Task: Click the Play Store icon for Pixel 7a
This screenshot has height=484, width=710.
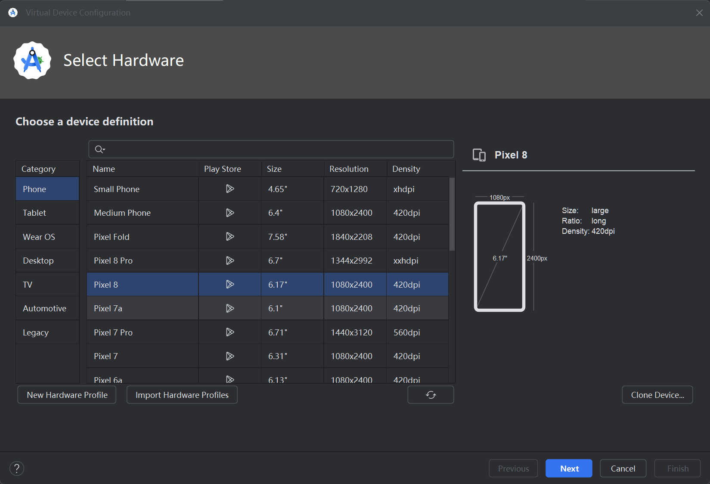Action: point(230,308)
